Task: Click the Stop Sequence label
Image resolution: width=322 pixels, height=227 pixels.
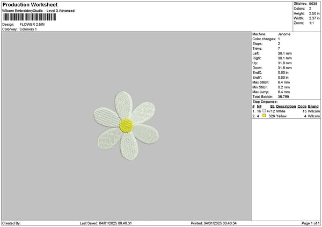Action: point(265,101)
